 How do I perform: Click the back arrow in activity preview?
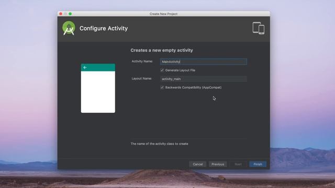click(x=85, y=67)
